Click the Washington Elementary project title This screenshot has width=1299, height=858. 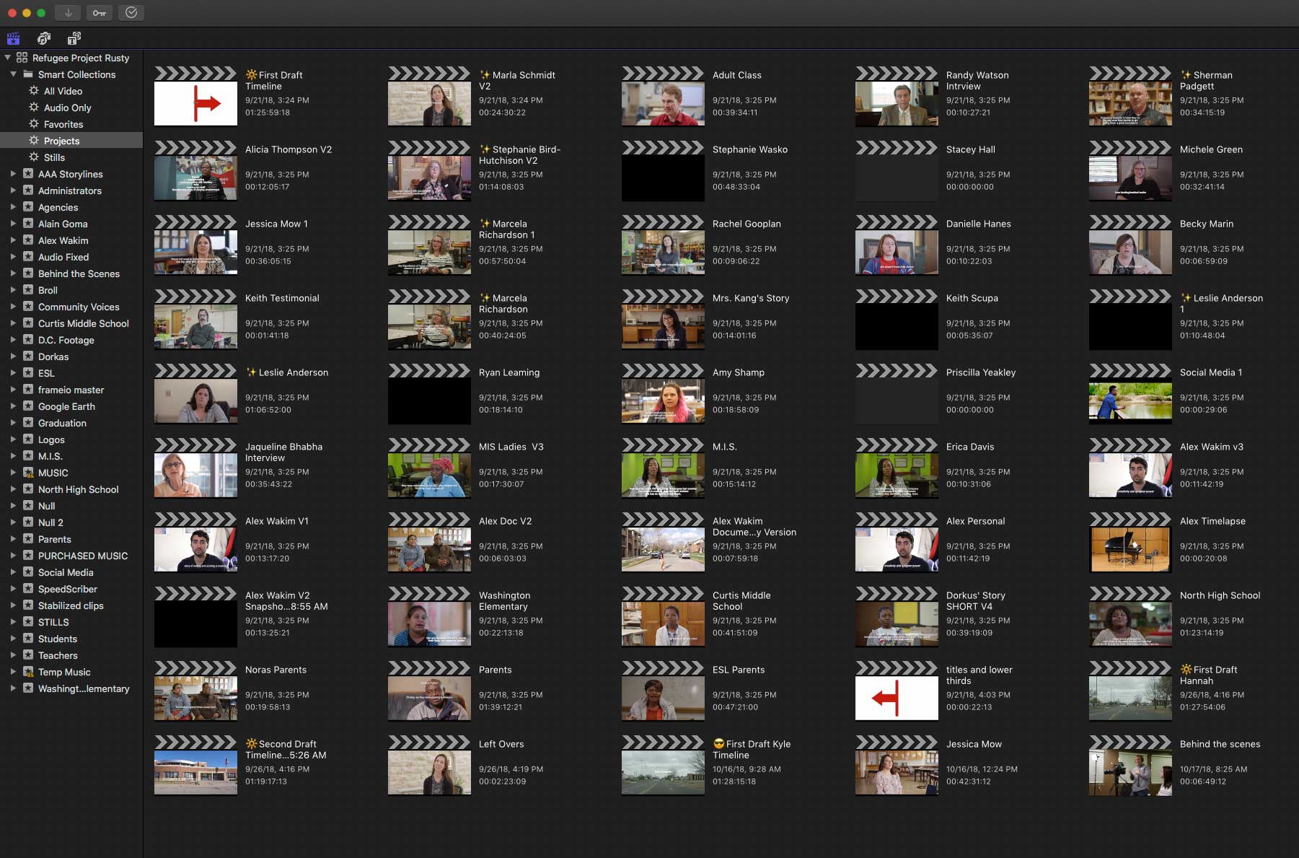click(x=504, y=600)
